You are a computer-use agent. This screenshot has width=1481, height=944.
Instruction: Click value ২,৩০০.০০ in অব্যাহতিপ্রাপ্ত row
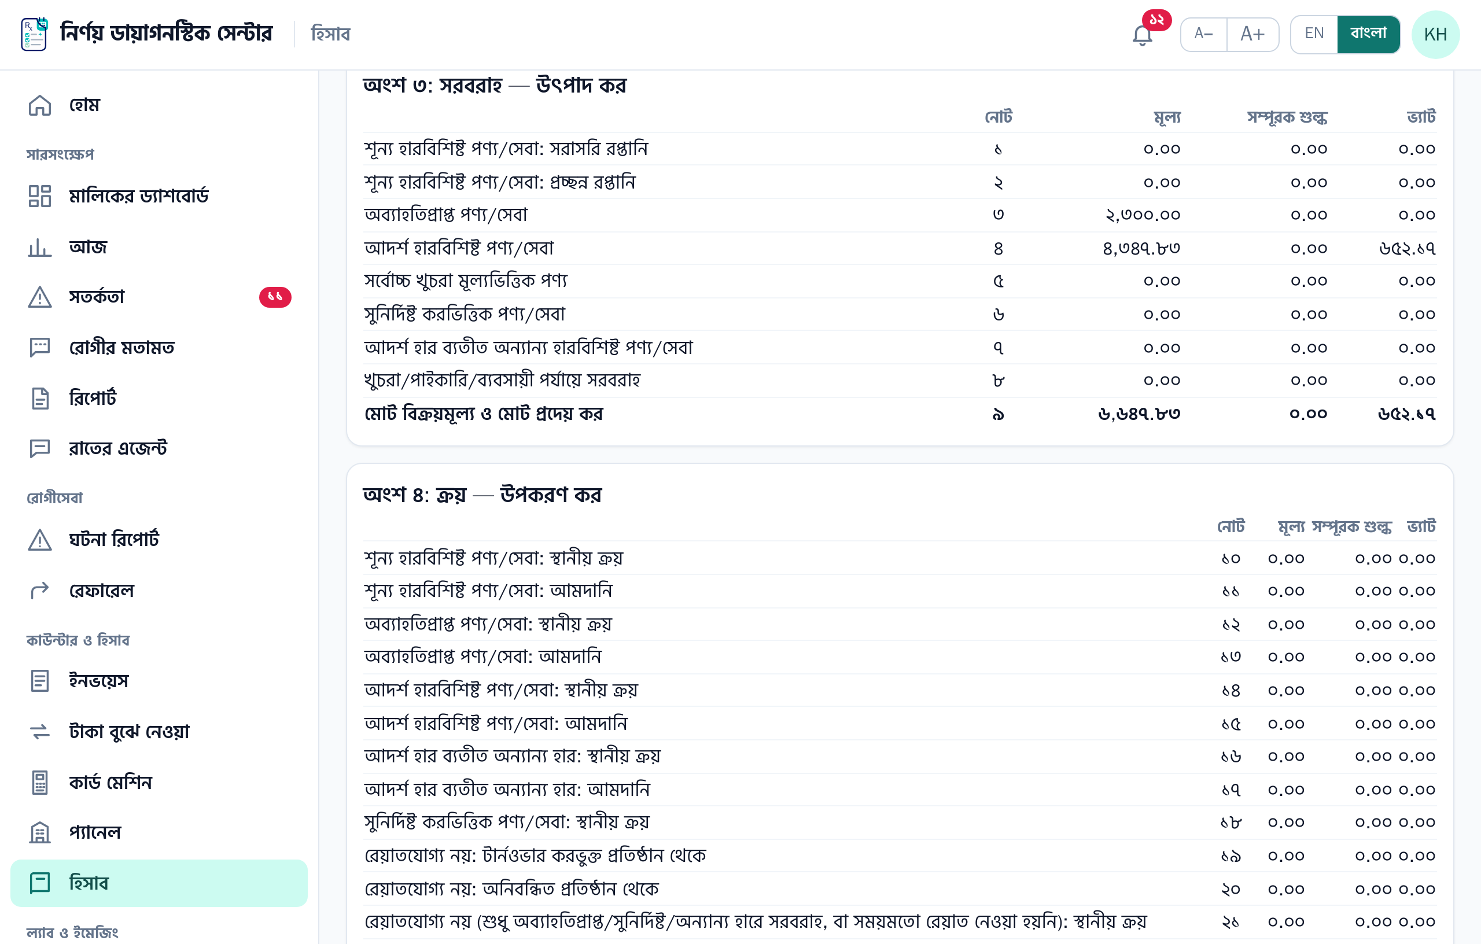click(x=1143, y=215)
